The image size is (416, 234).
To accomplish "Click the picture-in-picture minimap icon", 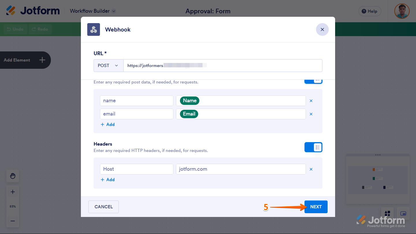I will 403,213.
